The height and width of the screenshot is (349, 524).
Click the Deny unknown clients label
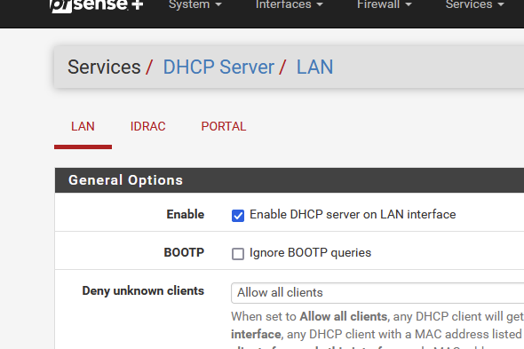(x=143, y=291)
